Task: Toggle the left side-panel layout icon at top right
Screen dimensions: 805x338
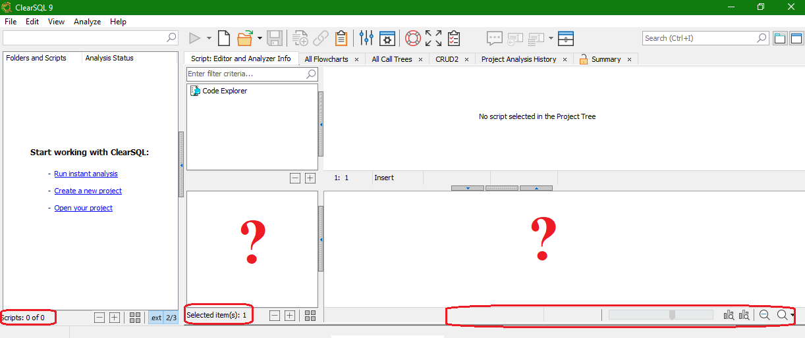Action: (x=780, y=38)
